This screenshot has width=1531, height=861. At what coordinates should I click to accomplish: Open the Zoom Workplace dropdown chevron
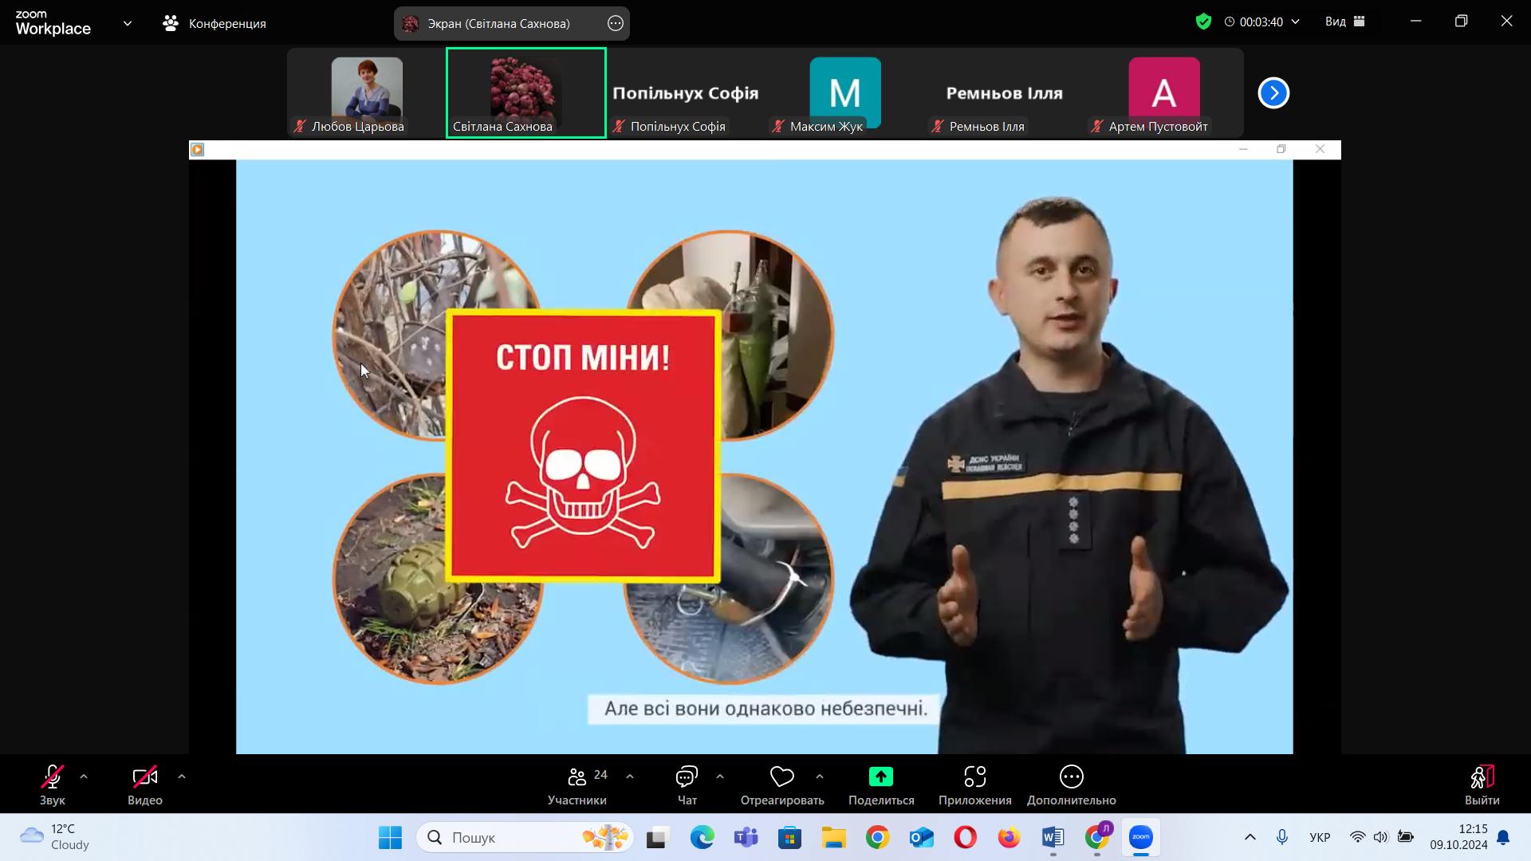(128, 23)
